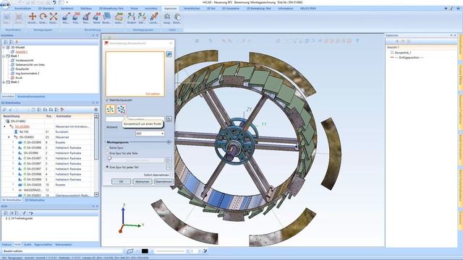The height and width of the screenshot is (260, 463).
Task: Collapse the Montagespuren section
Action: coord(169,142)
